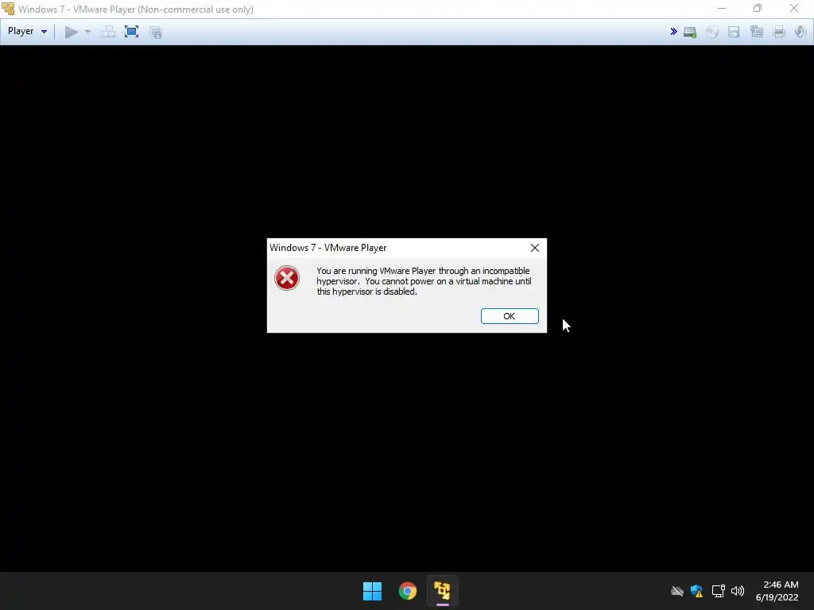Close the VMware Player main window
Viewport: 814px width, 610px height.
click(x=794, y=8)
